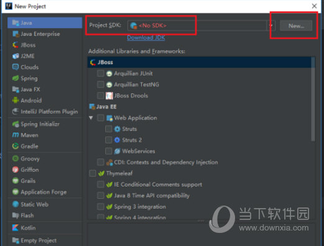Click the Java Enterprise icon

(x=16, y=34)
